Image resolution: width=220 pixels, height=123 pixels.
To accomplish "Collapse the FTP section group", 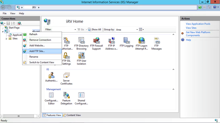I will click(173, 34).
